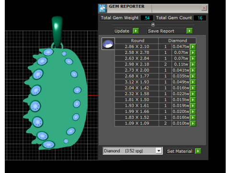The image size is (230, 173).
Task: Select the 3.12 X 1.93 size cell
Action: click(x=137, y=82)
